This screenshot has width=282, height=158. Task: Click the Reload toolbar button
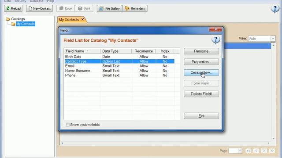click(x=13, y=8)
